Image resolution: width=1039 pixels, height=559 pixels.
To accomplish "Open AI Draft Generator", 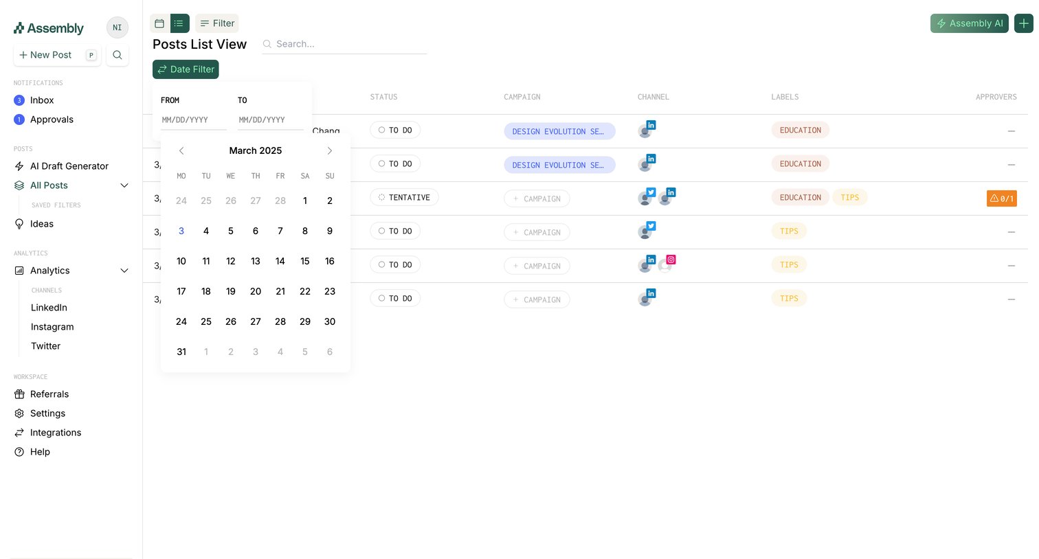I will pyautogui.click(x=71, y=166).
